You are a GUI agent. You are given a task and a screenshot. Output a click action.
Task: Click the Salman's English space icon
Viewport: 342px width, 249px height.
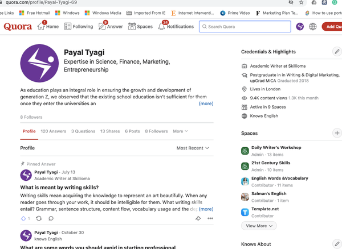coord(245,197)
